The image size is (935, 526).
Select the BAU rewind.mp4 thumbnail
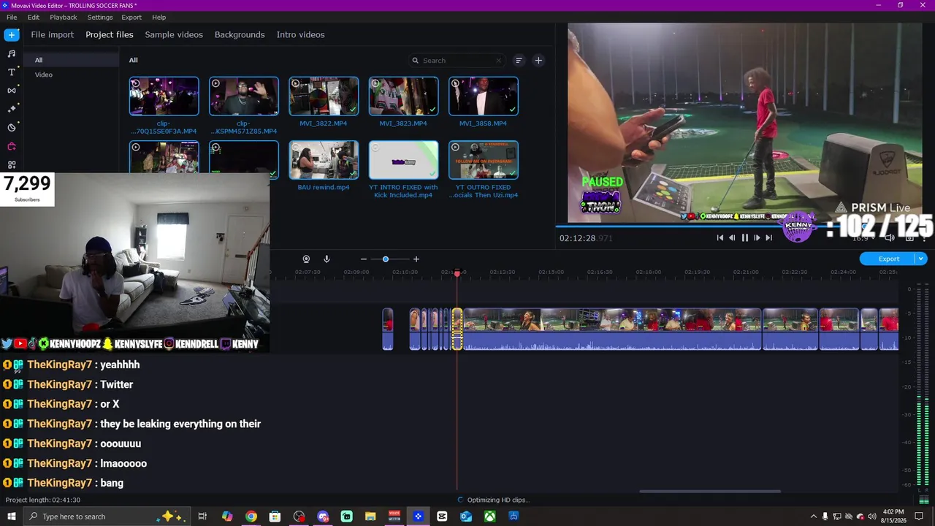(324, 160)
